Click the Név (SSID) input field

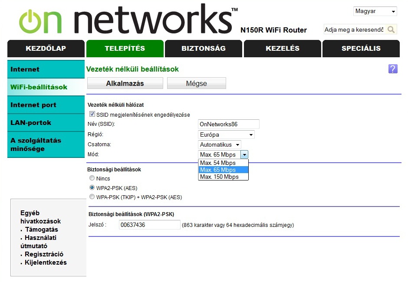tap(229, 124)
